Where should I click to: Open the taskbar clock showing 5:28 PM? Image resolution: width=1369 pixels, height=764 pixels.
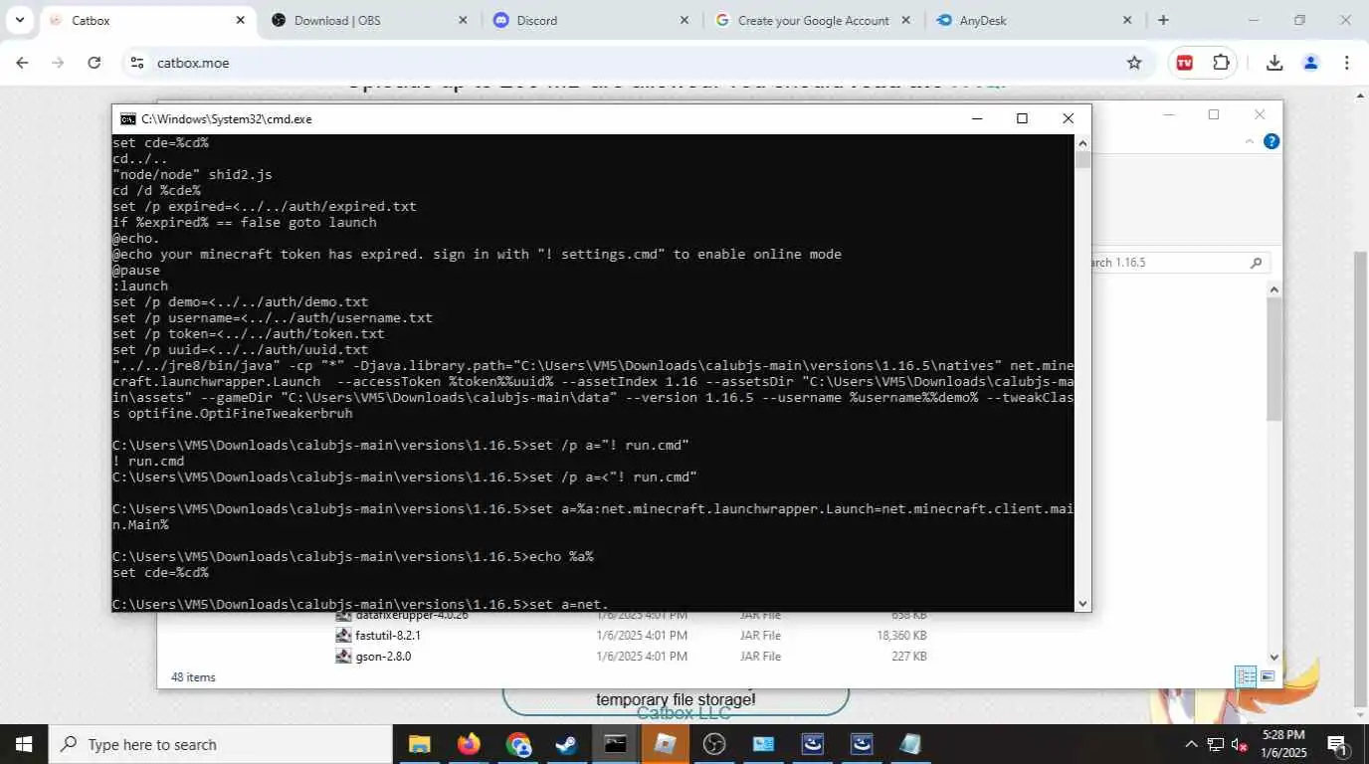pos(1283,744)
